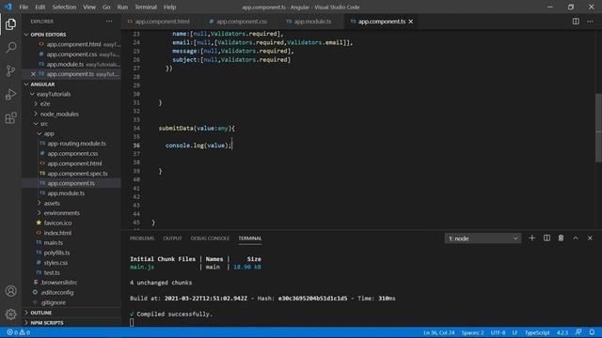Open the Help menu

pos(169,7)
